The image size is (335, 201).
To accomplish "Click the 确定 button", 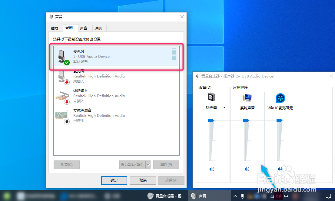I will pyautogui.click(x=114, y=180).
